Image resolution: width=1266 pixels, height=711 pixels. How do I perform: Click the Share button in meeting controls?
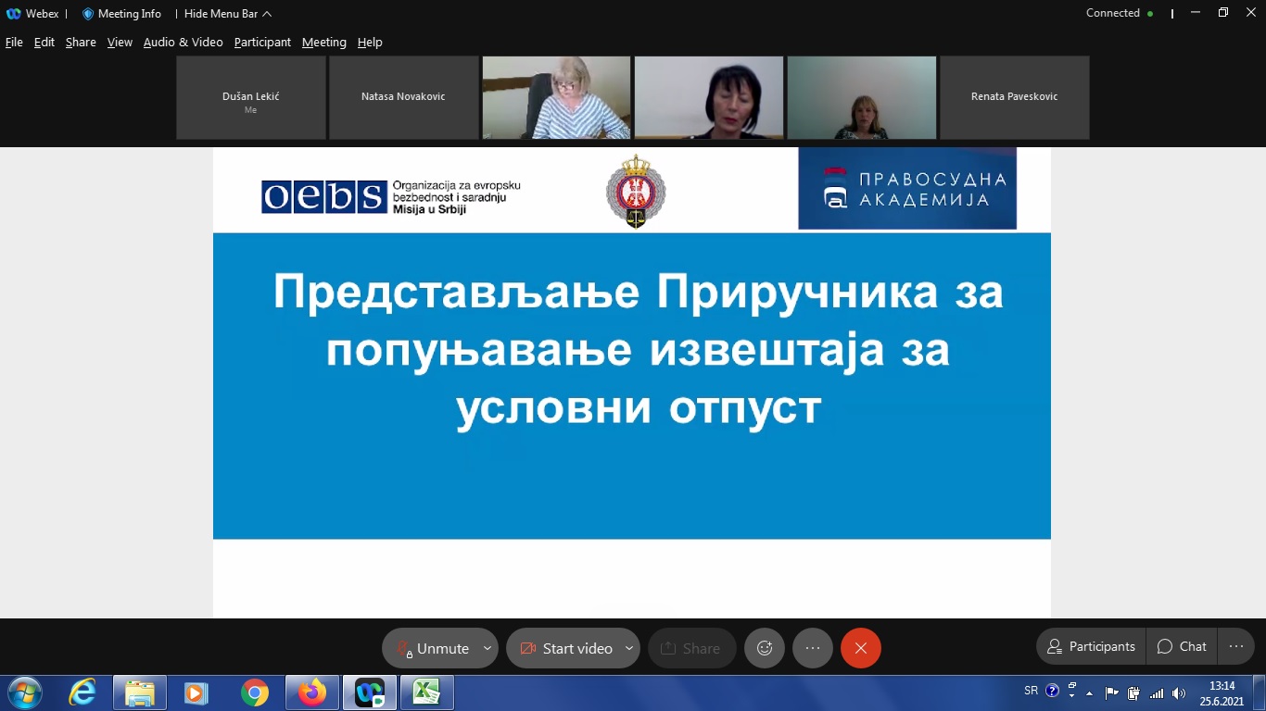692,648
